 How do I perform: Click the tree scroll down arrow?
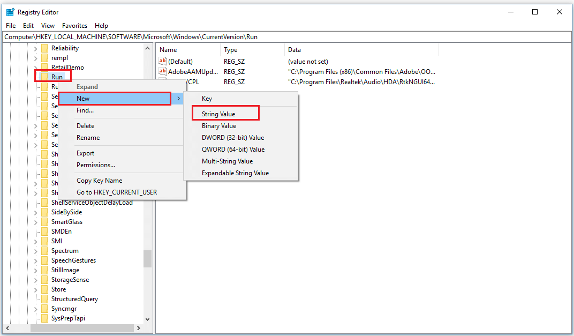click(148, 319)
